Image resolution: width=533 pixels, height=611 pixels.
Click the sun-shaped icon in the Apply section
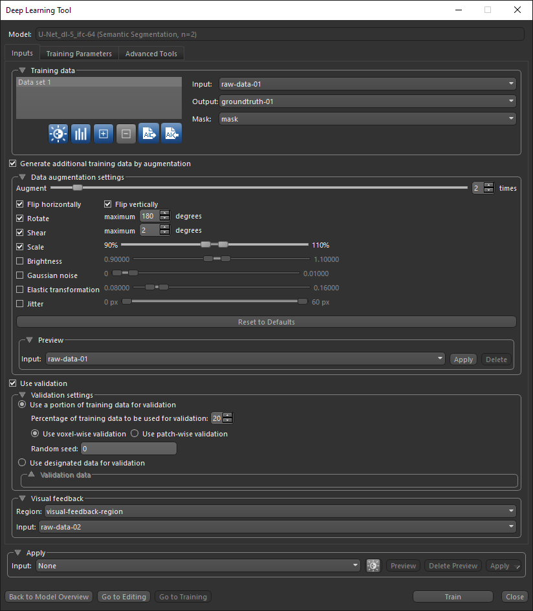click(x=373, y=566)
